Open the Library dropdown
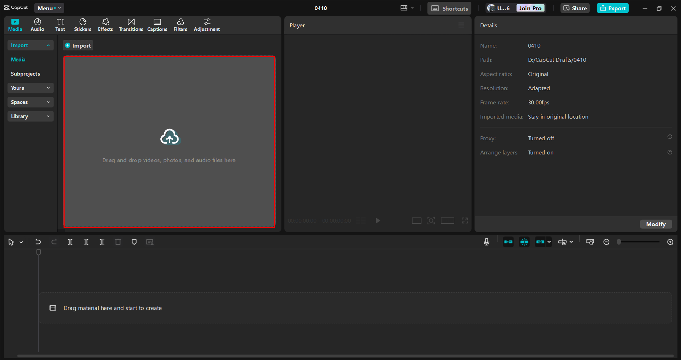This screenshot has width=681, height=360. coord(30,116)
